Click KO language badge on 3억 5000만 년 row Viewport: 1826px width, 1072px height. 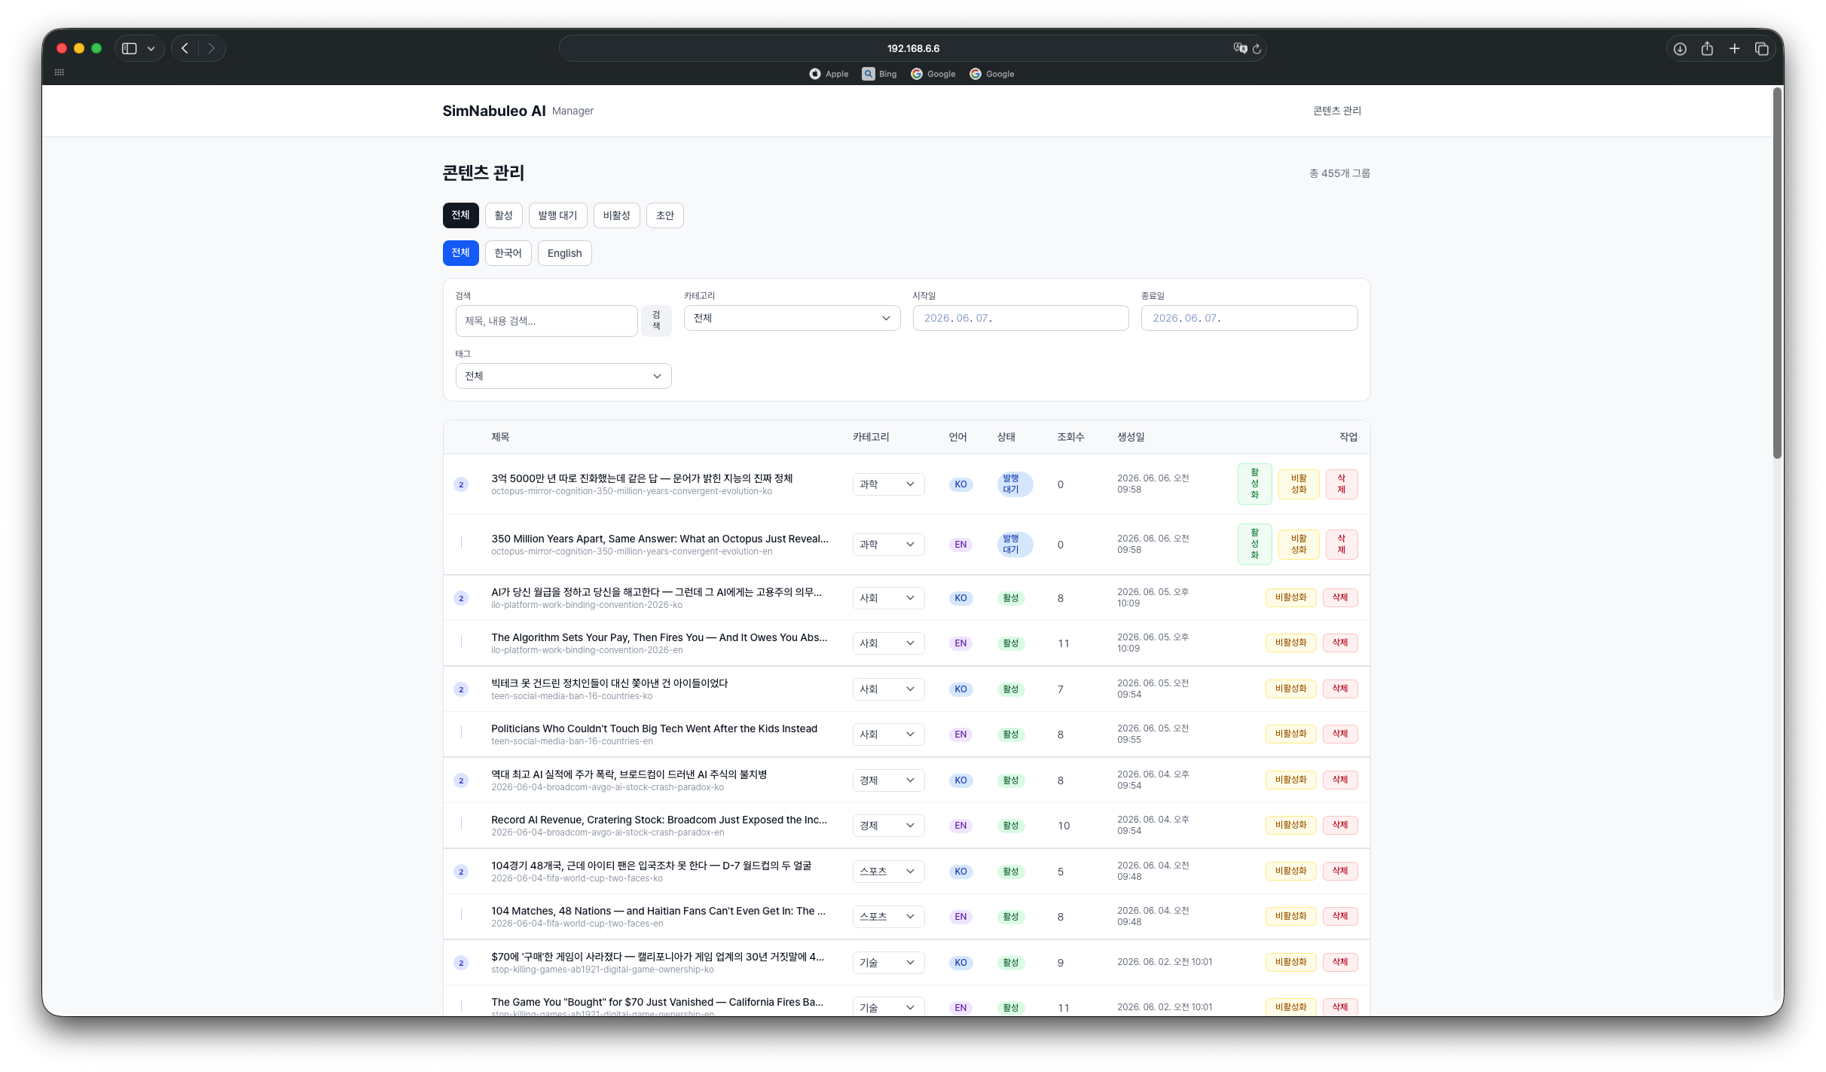960,484
